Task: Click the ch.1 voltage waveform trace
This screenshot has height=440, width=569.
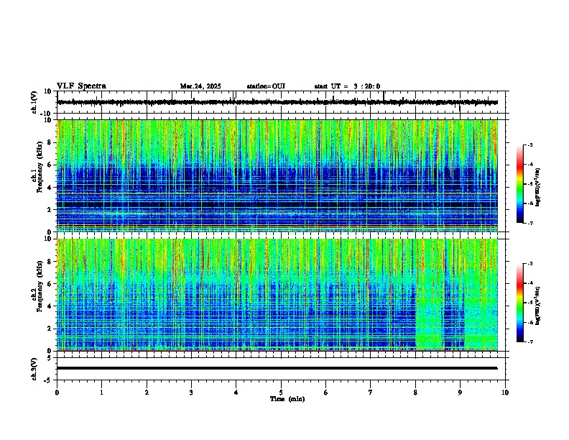Action: (x=277, y=102)
